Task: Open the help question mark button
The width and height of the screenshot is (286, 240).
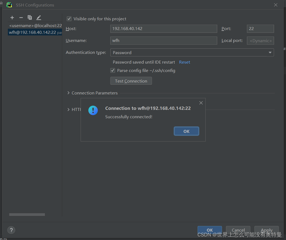Action: click(11, 230)
